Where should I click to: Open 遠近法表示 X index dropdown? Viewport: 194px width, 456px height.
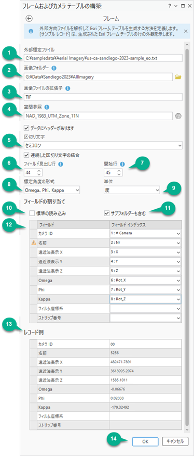[x=145, y=252]
